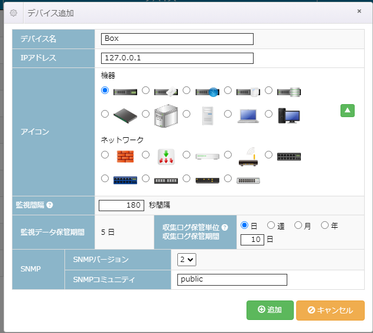Click the デバイス名 field containing Box
The width and height of the screenshot is (373, 333).
pos(177,39)
